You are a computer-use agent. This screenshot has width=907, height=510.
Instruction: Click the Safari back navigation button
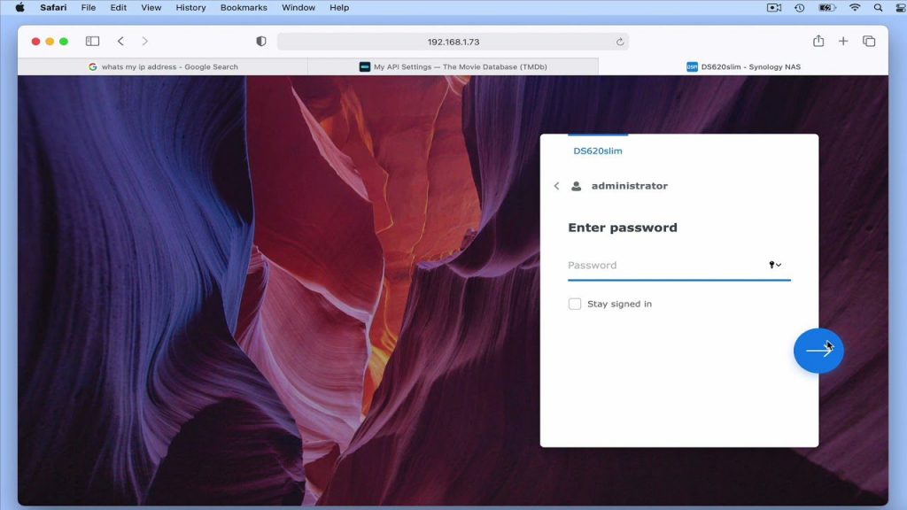[x=120, y=41]
